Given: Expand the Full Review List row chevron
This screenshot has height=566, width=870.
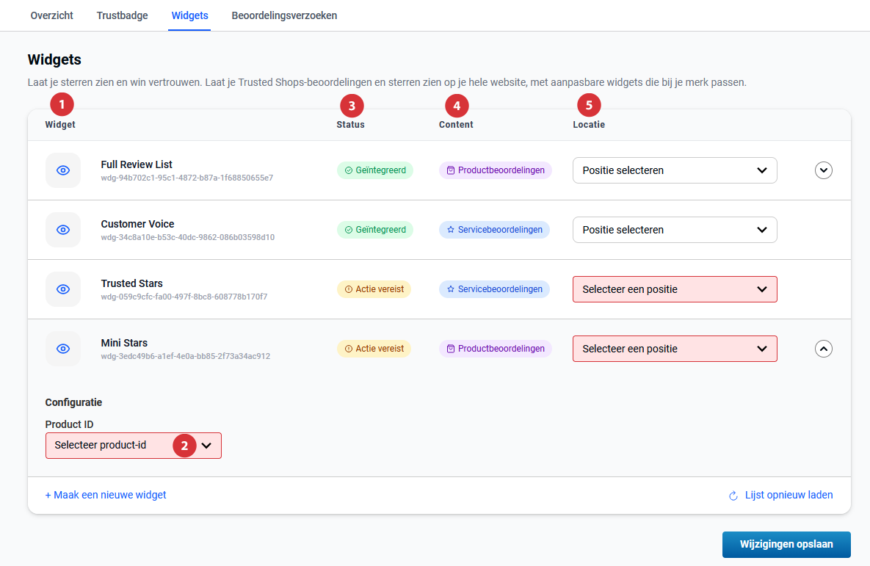Looking at the screenshot, I should [824, 170].
